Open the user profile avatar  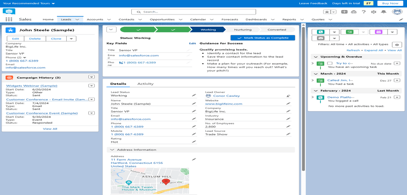coord(397,12)
